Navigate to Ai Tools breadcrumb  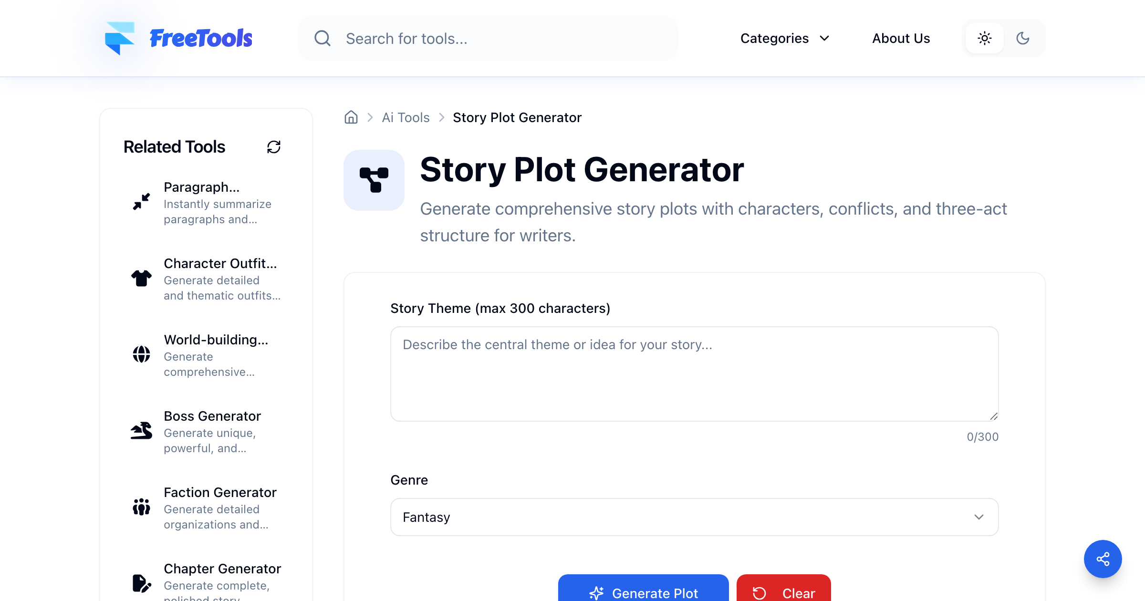tap(406, 117)
